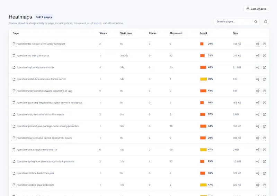Viewport: 277px width, 196px height.
Task: Share the java-lang-illegalstateexception row
Action: click(258, 103)
